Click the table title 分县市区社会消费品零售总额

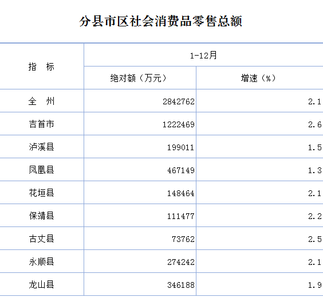click(x=161, y=21)
